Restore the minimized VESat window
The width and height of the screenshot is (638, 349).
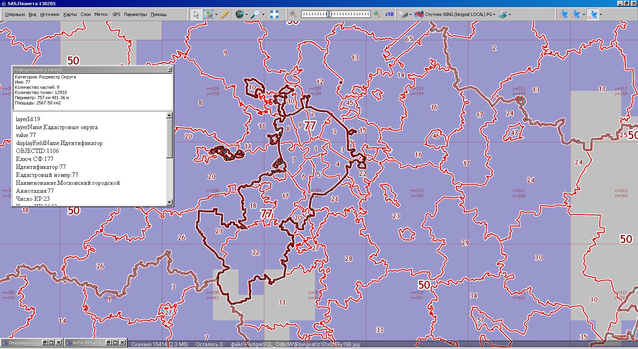108,343
